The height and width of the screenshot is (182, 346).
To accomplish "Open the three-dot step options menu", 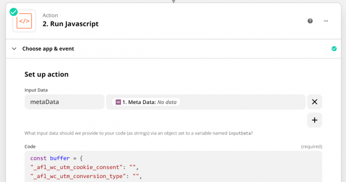I will click(326, 21).
